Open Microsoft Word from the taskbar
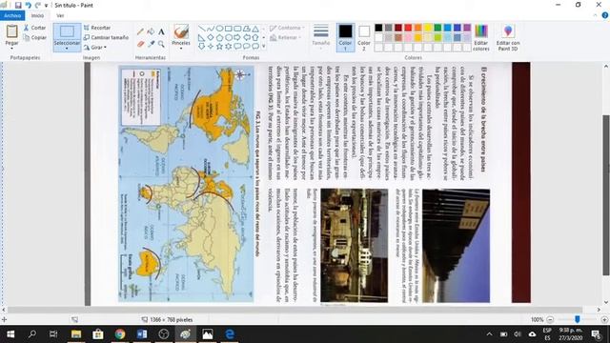Image resolution: width=610 pixels, height=343 pixels. pos(142,334)
